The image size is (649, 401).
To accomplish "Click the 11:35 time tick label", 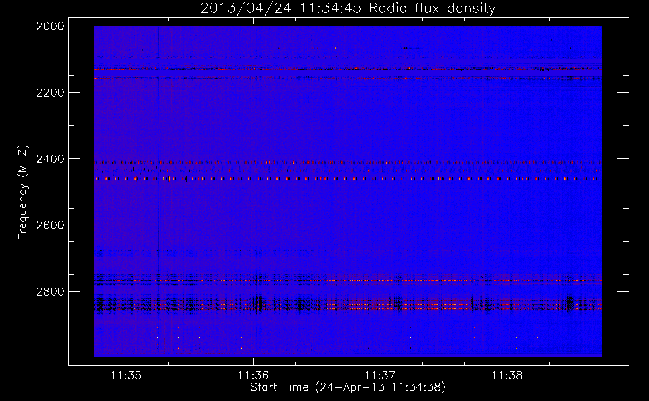I will [126, 376].
